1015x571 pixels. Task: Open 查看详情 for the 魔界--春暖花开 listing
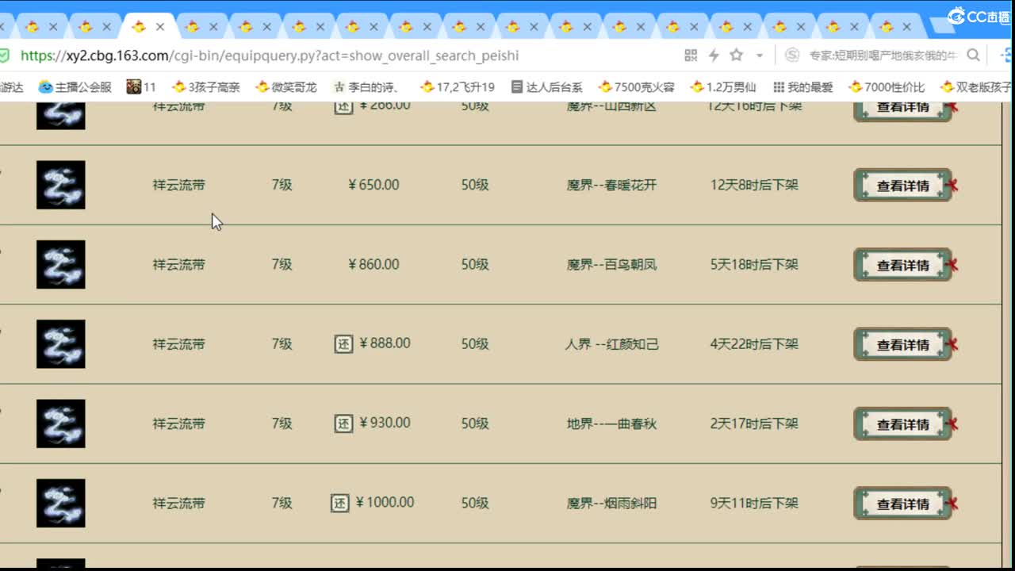903,186
